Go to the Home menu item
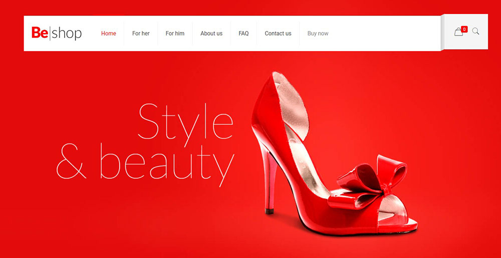501x258 pixels. pos(109,33)
